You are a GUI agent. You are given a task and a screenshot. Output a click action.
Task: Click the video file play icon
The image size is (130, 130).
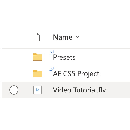coord(38,90)
